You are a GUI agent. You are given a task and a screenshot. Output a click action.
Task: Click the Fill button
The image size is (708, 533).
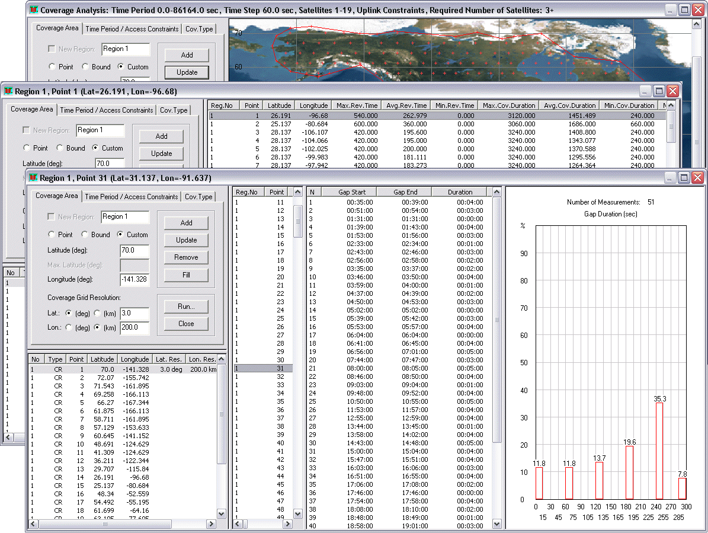[x=186, y=275]
